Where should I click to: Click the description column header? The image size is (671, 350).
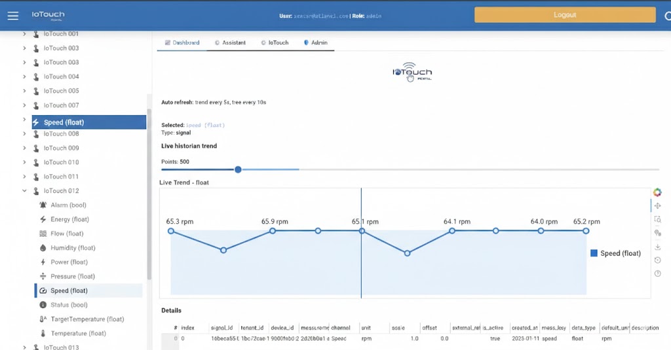click(645, 328)
